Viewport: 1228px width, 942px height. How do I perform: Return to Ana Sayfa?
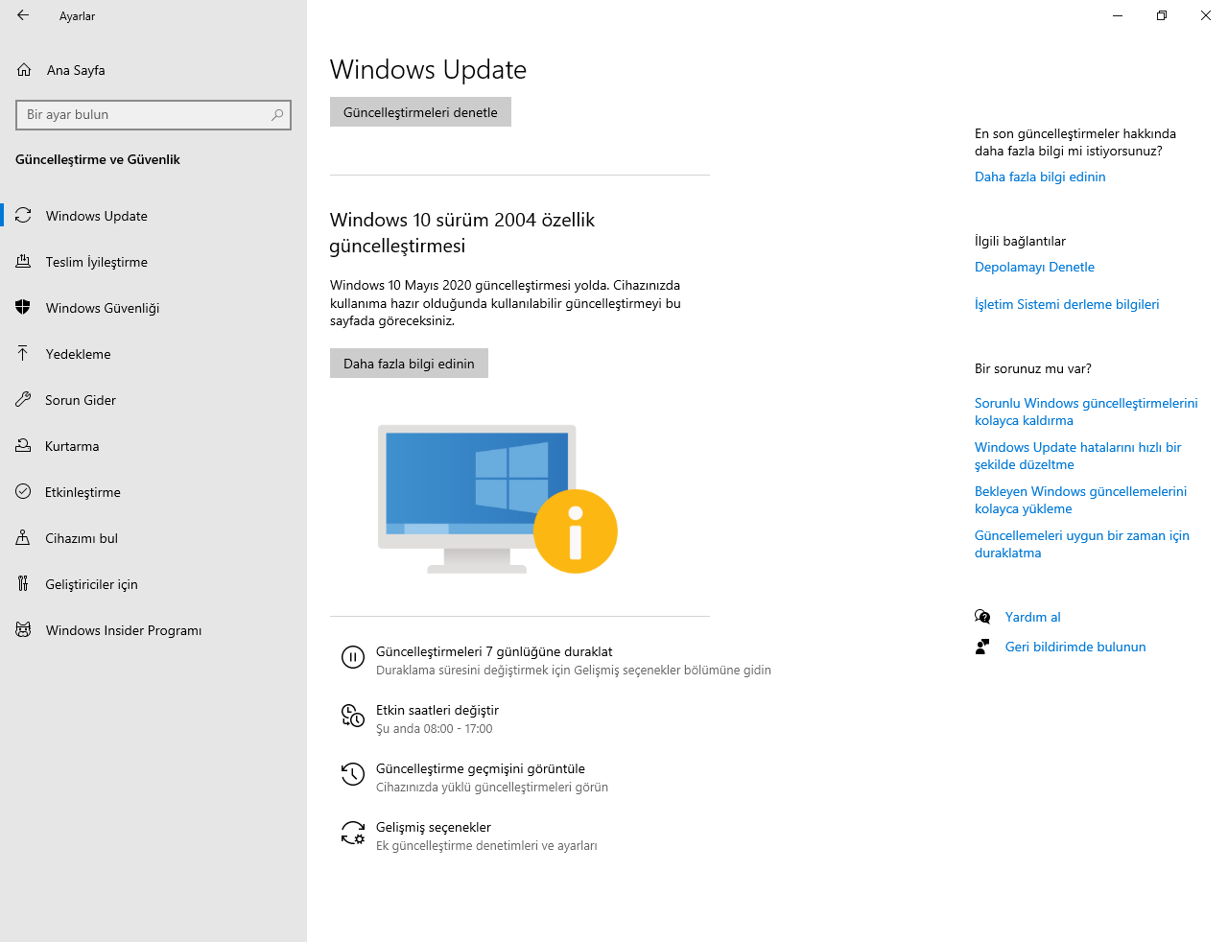pos(153,70)
